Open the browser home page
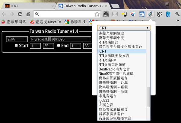The height and width of the screenshot is (123, 181). pos(28,14)
